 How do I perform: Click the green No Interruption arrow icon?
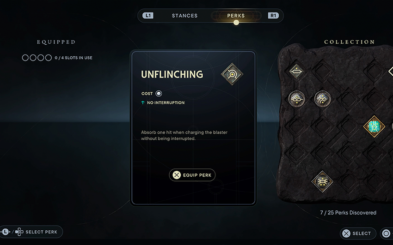coord(143,103)
